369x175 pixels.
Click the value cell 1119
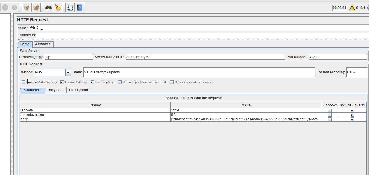(x=246, y=111)
